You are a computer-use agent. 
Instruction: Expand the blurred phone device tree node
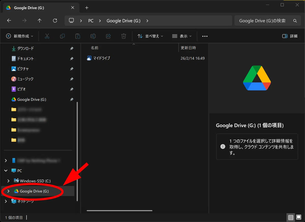coord(6,161)
